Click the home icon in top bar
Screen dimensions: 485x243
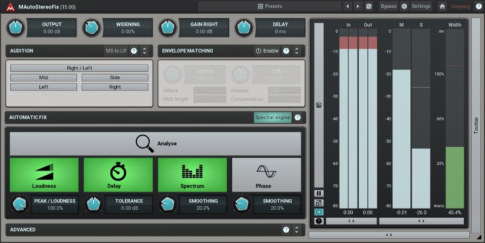[442, 6]
